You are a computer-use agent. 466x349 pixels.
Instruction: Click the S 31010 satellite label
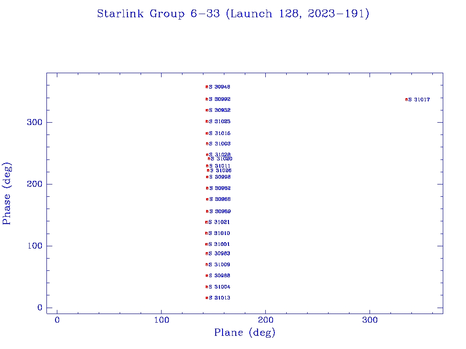[219, 233]
